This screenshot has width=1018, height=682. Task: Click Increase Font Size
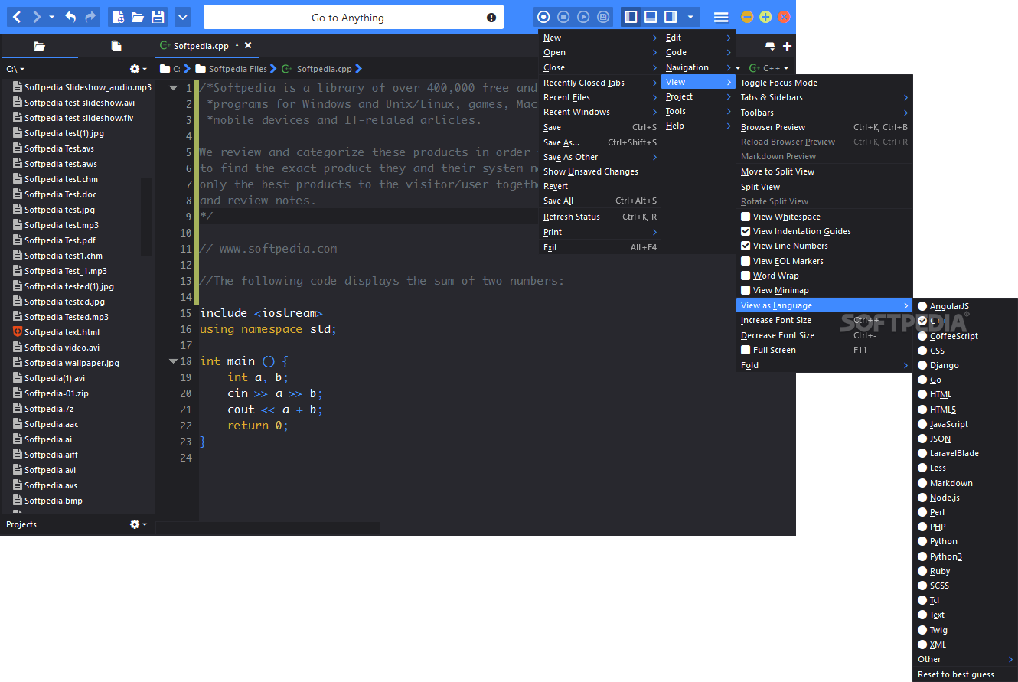(824, 320)
